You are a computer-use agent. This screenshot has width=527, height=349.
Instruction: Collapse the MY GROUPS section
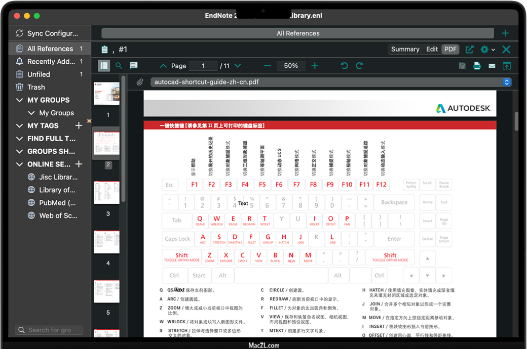(x=20, y=100)
